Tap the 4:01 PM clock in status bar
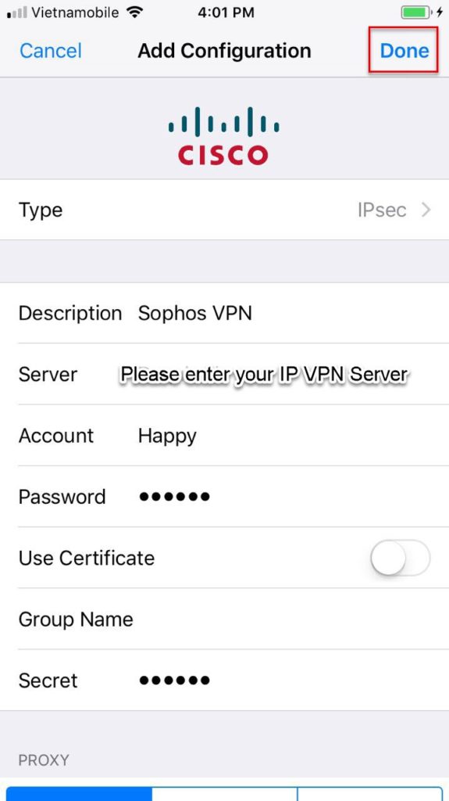Screen dimensions: 449x801 226,13
